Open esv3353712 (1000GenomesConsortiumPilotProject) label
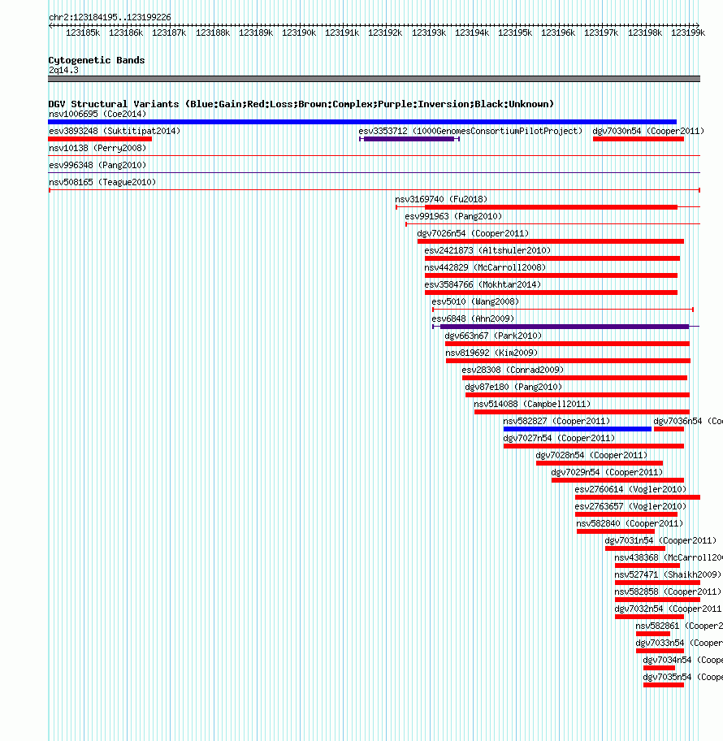The image size is (723, 741). coord(470,131)
